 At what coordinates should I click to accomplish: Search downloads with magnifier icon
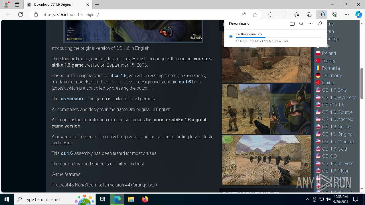tap(301, 24)
